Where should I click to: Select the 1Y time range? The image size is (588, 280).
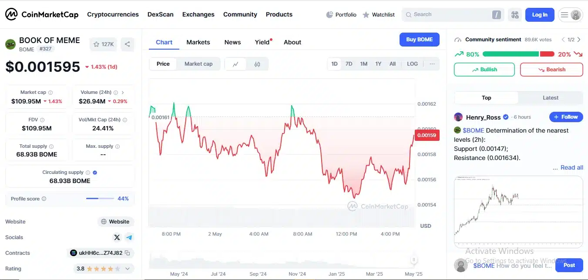tap(378, 64)
